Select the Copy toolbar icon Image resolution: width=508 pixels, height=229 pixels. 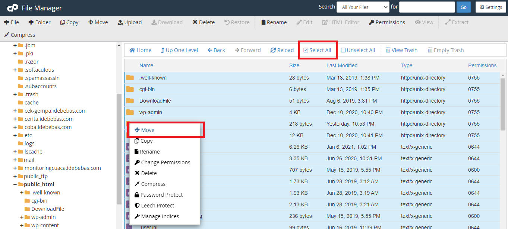[69, 22]
